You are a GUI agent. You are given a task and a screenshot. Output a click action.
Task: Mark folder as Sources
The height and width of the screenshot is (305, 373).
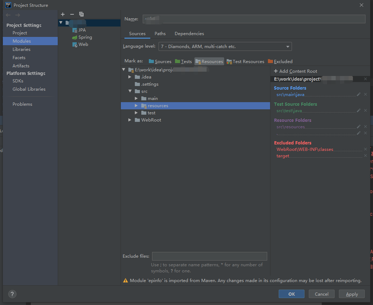(x=160, y=62)
